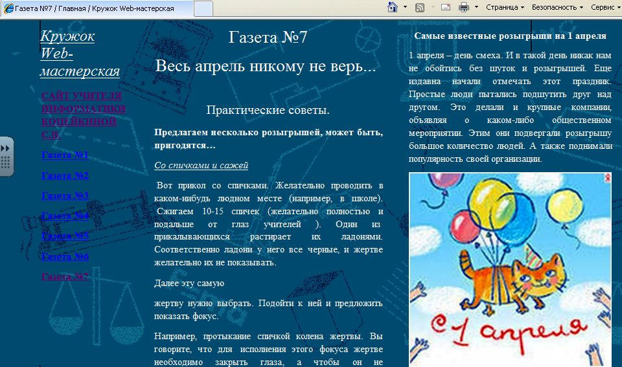Image resolution: width=622 pixels, height=367 pixels.
Task: Open the Сервис menu
Action: click(x=605, y=8)
